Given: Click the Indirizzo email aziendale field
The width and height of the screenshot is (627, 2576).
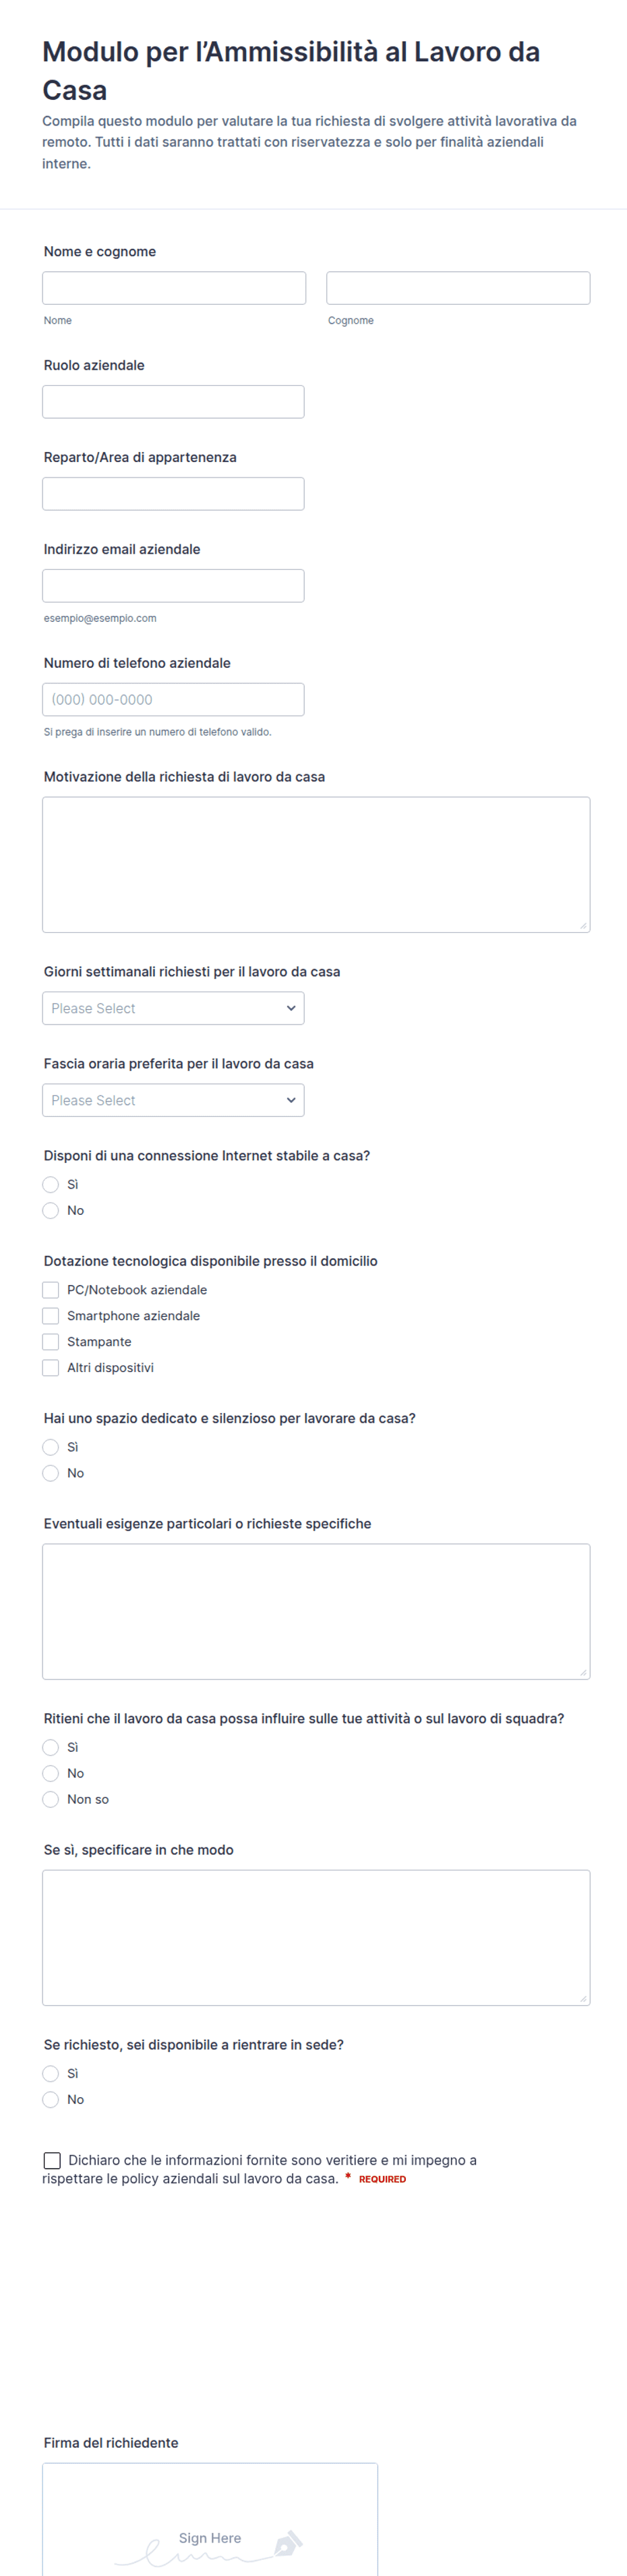Looking at the screenshot, I should pyautogui.click(x=173, y=586).
